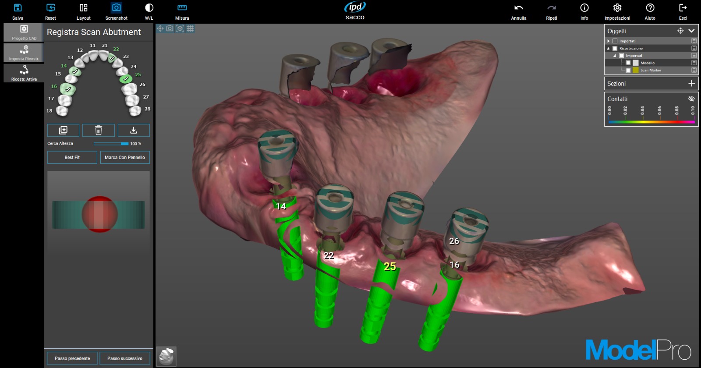701x368 pixels.
Task: Click the import copy icon button
Action: (63, 130)
